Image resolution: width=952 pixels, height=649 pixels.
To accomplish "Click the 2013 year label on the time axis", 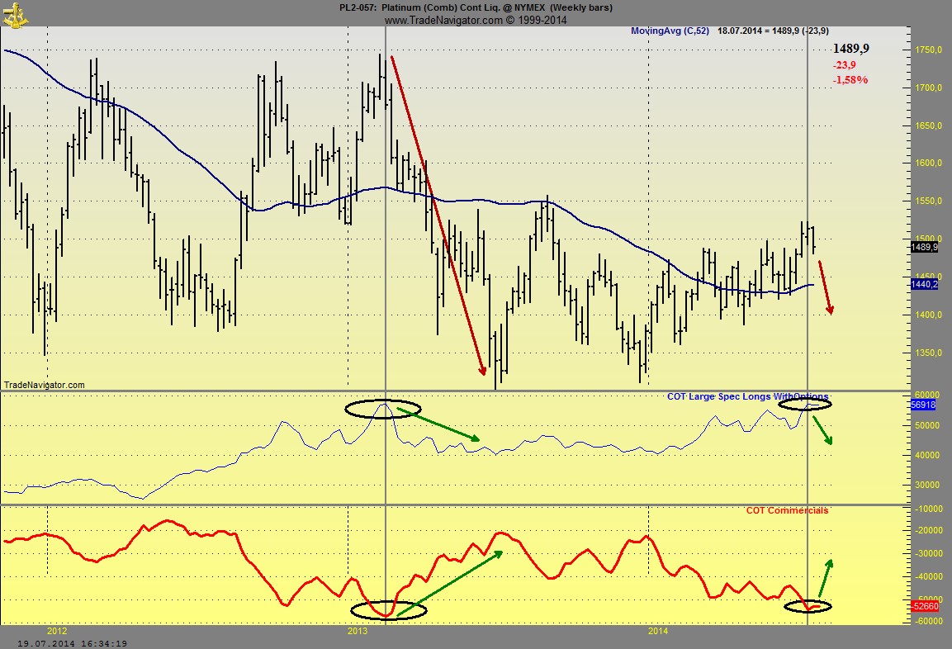I will pyautogui.click(x=358, y=631).
